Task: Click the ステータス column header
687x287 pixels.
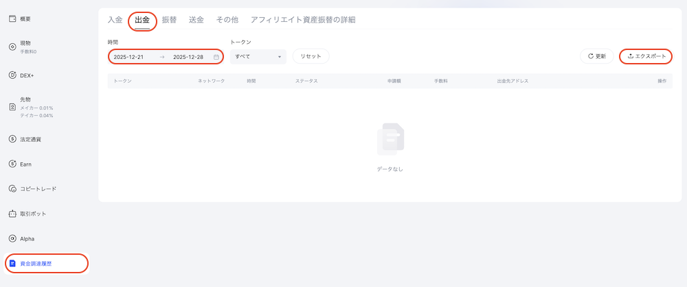Action: tap(306, 82)
